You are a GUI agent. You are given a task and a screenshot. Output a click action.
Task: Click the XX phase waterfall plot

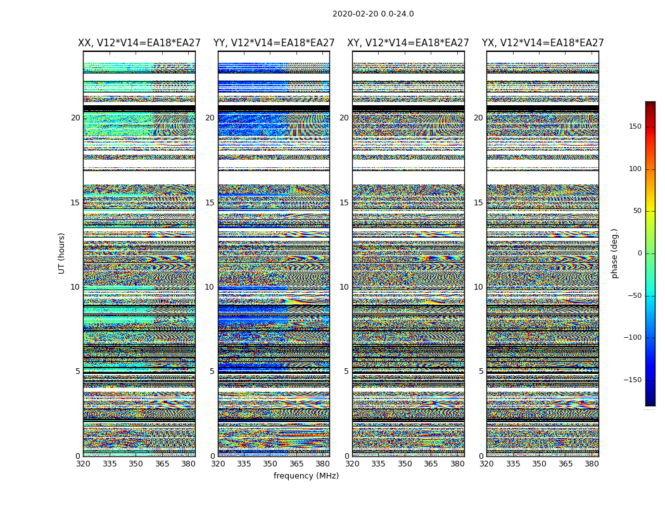click(139, 253)
